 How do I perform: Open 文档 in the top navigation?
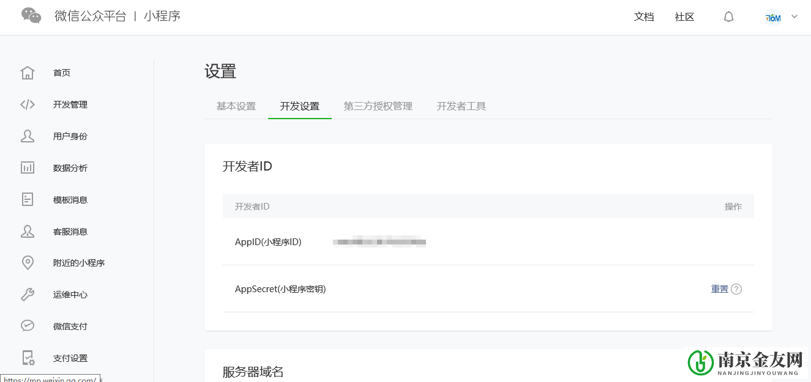(644, 17)
